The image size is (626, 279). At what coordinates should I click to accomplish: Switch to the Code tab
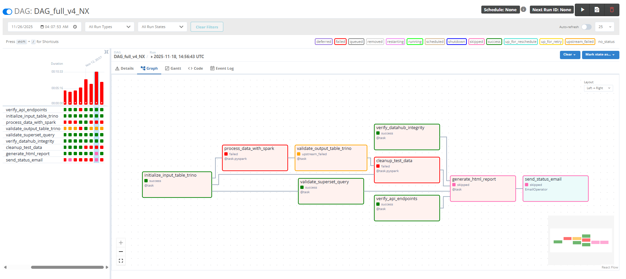coord(196,68)
